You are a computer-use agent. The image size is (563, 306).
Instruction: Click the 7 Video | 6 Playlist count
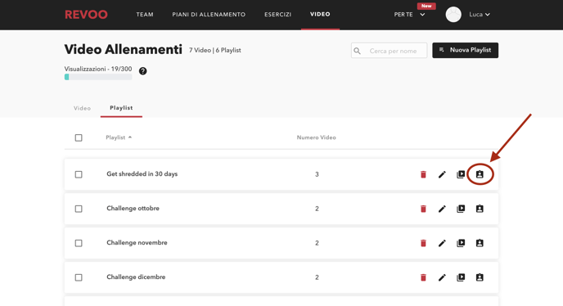click(215, 50)
